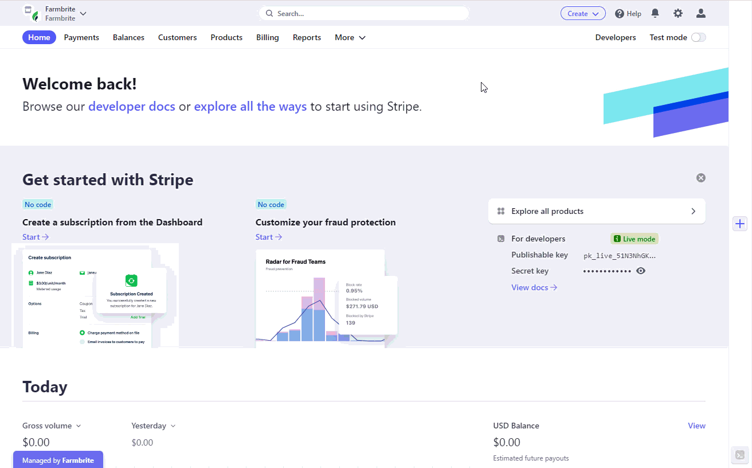Expand the More navigation menu
This screenshot has height=468, width=752.
pyautogui.click(x=350, y=37)
